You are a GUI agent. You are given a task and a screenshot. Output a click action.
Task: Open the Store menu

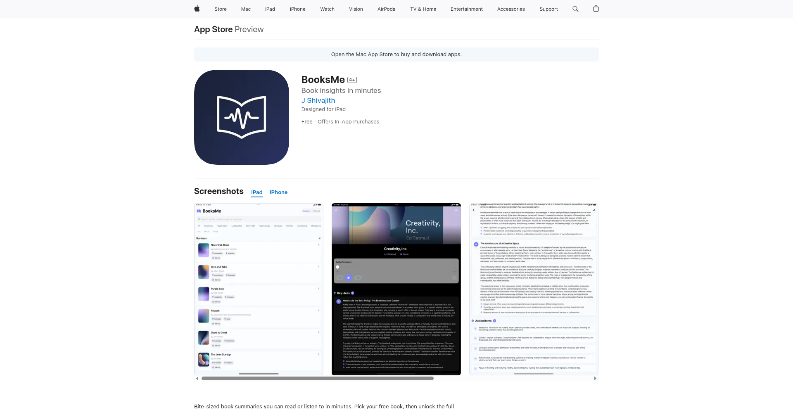[221, 9]
